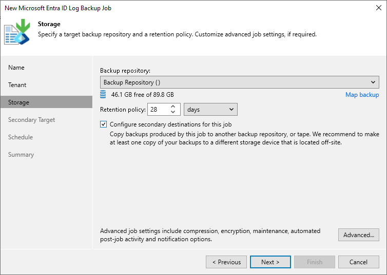387x275 pixels.
Task: Open the Backup repository dropdown
Action: click(x=239, y=82)
